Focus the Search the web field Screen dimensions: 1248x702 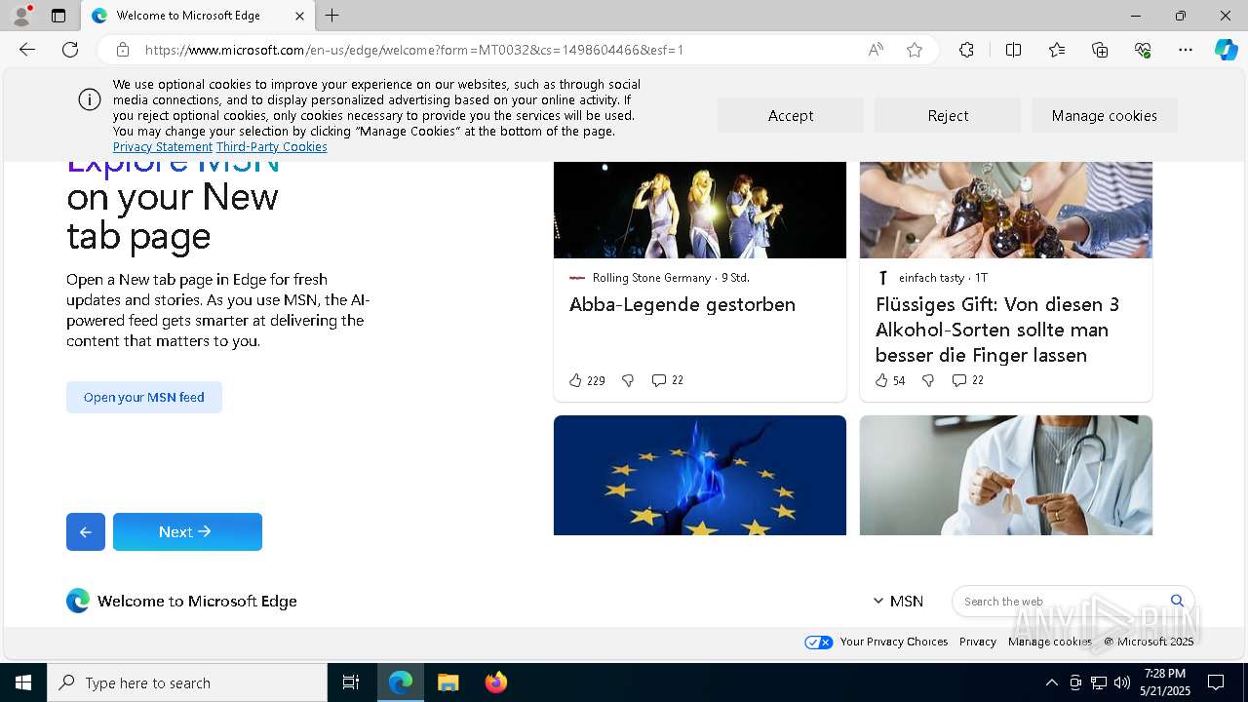pos(1063,602)
